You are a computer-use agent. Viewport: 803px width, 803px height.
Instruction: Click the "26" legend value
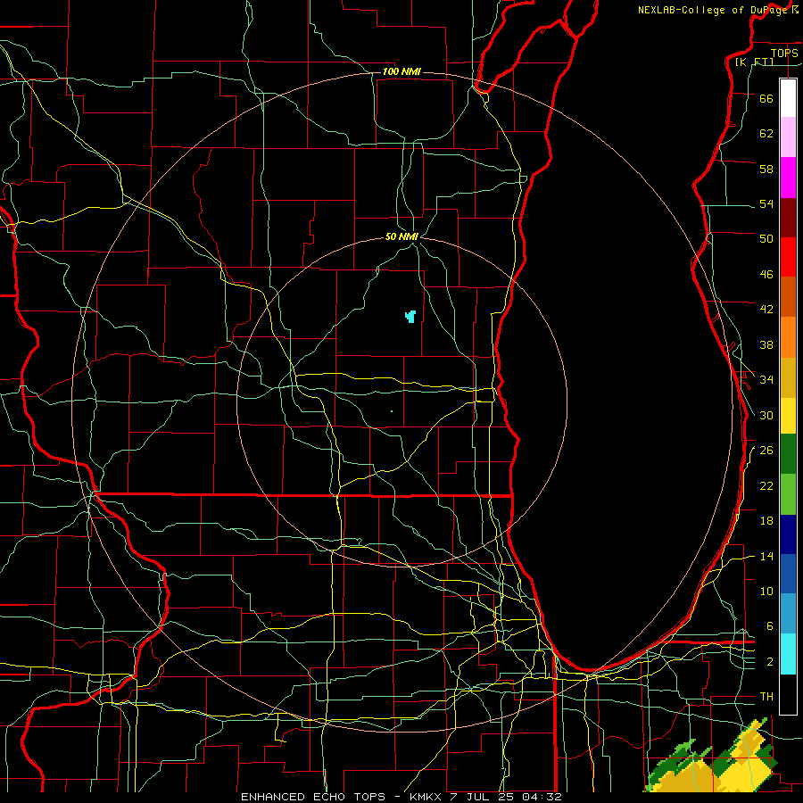(766, 451)
